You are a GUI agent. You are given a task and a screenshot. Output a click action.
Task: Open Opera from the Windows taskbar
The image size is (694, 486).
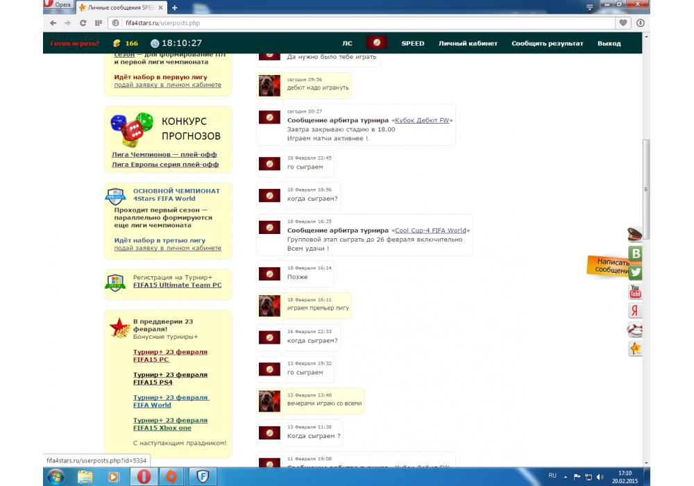(x=144, y=476)
